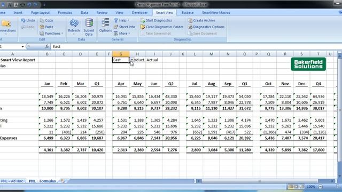Viewport: 342px width, 192px height.
Task: Click the 100% zoom level
Action: point(311,187)
